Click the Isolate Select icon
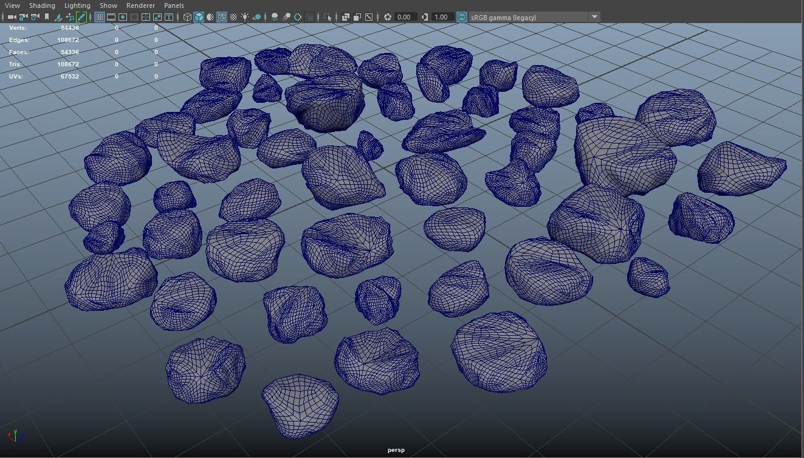This screenshot has width=804, height=458. pyautogui.click(x=327, y=17)
